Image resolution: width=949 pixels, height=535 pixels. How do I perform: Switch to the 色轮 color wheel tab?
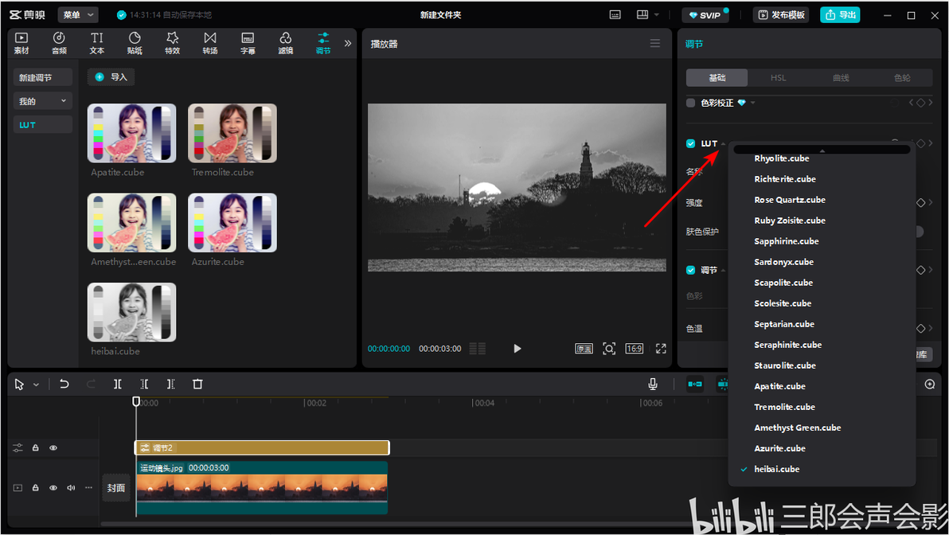click(x=902, y=77)
